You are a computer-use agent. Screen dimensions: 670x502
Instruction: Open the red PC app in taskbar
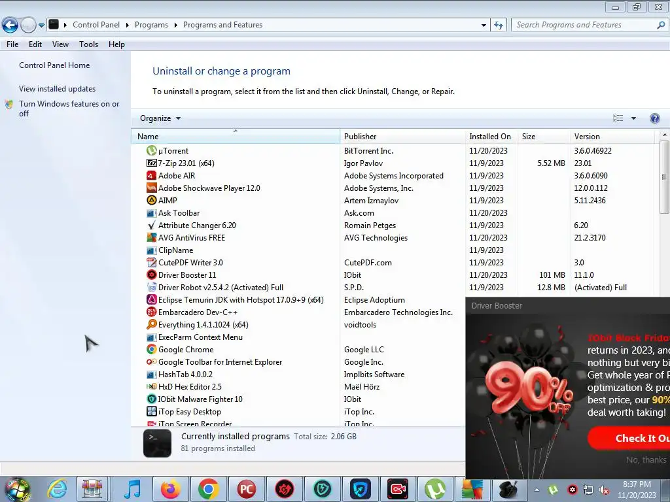click(246, 489)
